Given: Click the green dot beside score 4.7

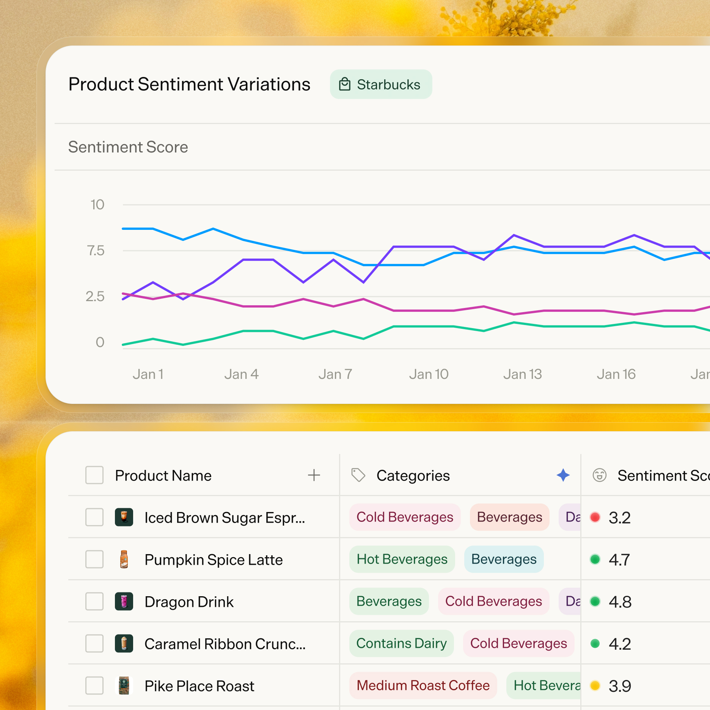Looking at the screenshot, I should pyautogui.click(x=595, y=559).
